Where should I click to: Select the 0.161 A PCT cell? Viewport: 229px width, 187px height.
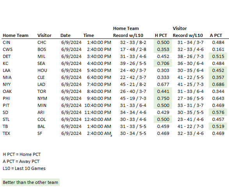pyautogui.click(x=218, y=49)
